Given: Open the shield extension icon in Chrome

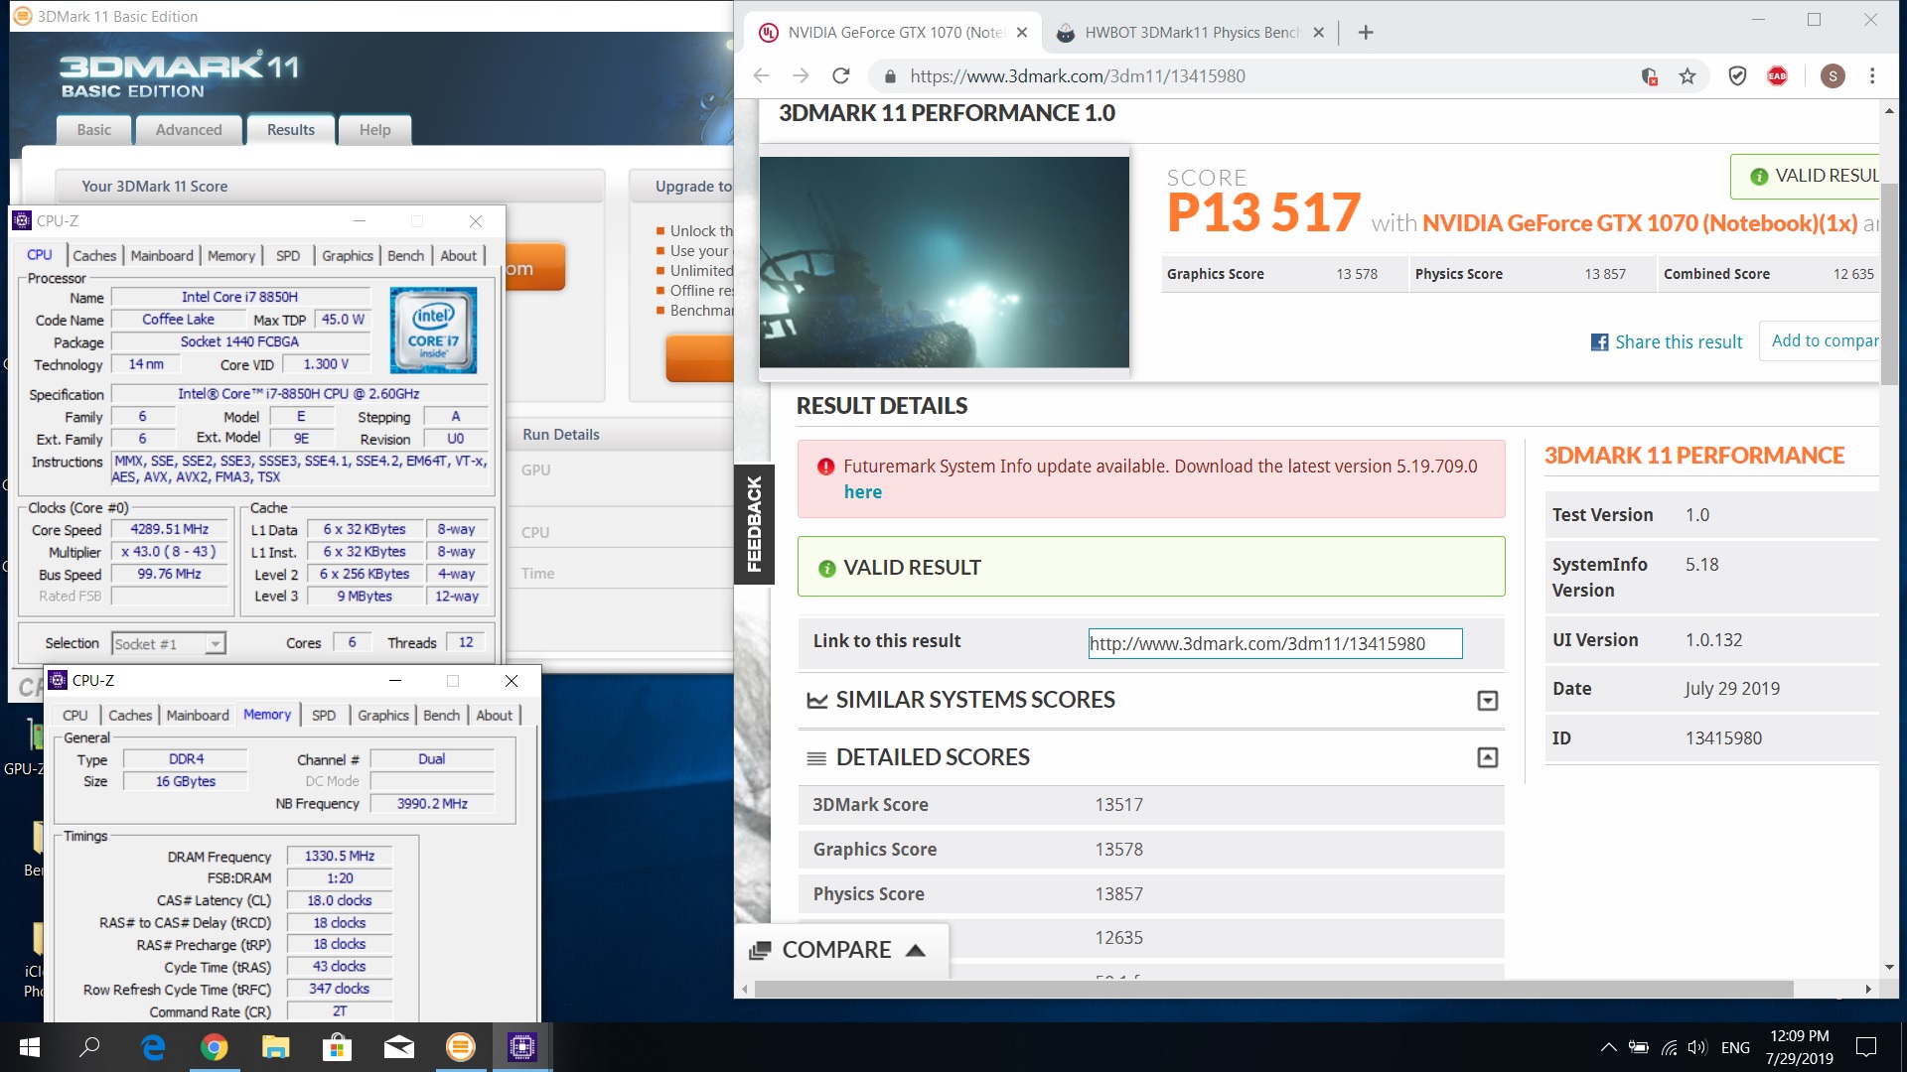Looking at the screenshot, I should click(x=1737, y=75).
